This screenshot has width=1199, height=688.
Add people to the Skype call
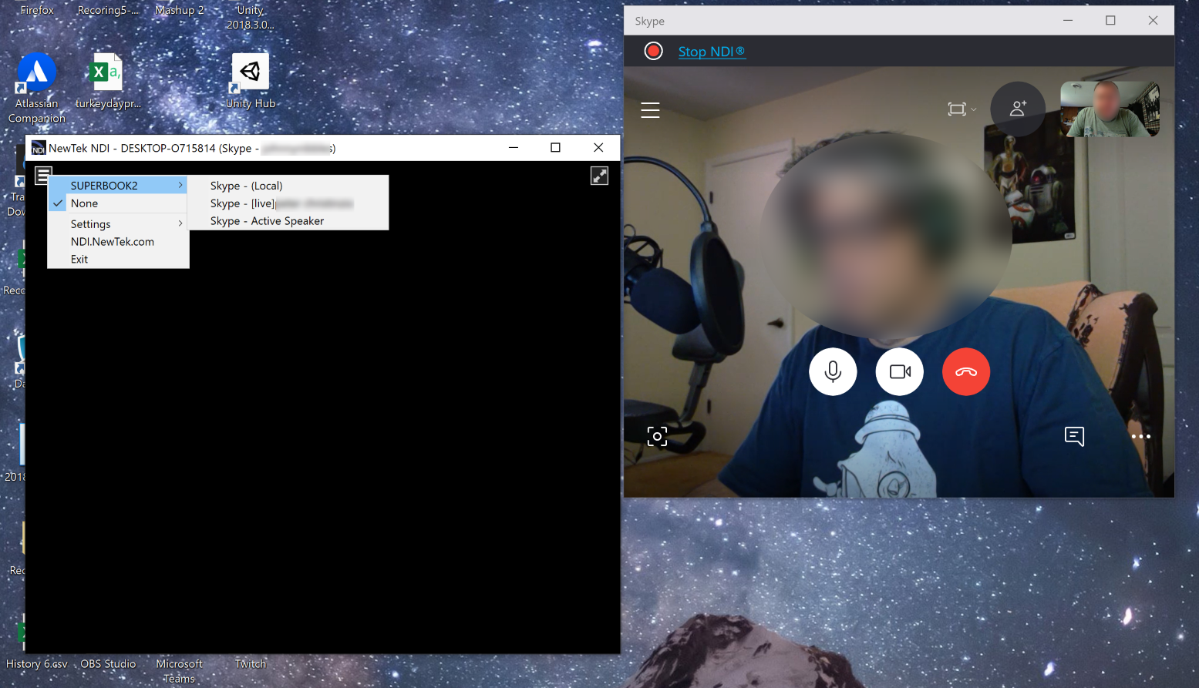(x=1018, y=109)
